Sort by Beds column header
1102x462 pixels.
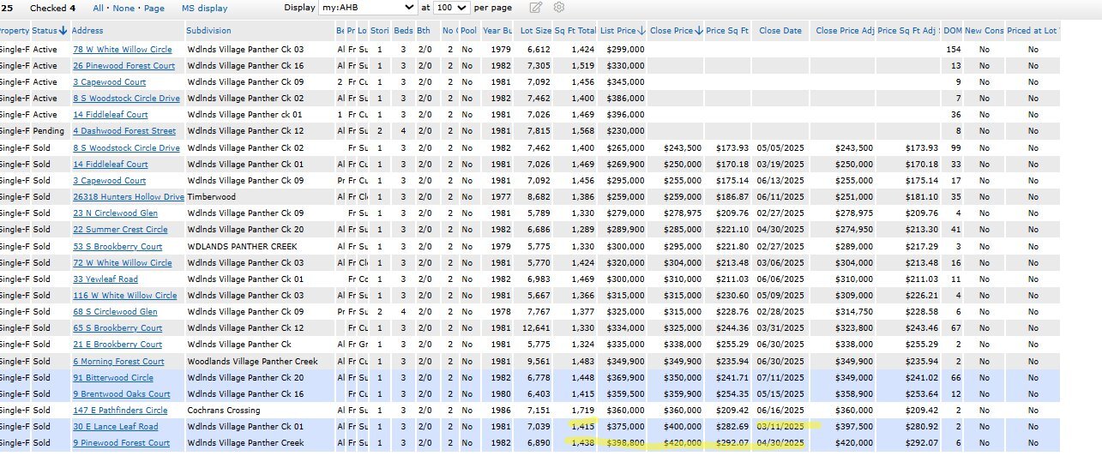[x=403, y=30]
